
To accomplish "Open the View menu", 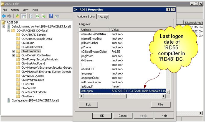I will (26, 10).
